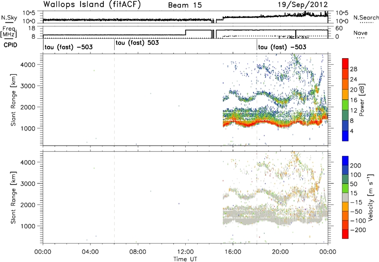Click the '1000' tick on velocity panel axis
The height and width of the screenshot is (262, 379).
coord(27,226)
